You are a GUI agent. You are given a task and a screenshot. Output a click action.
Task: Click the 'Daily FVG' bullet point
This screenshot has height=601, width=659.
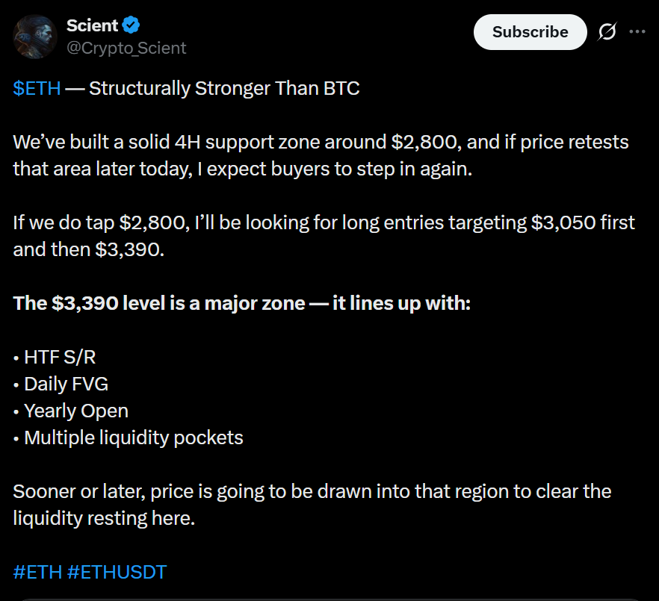(x=66, y=384)
